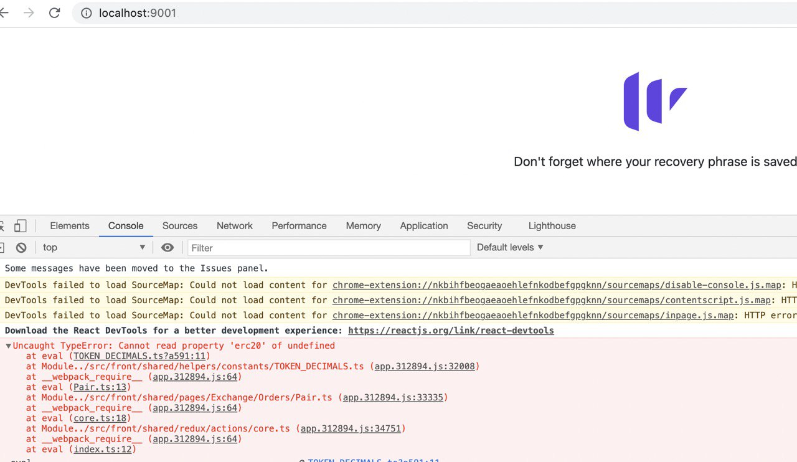797x462 pixels.
Task: Open the app.312894.js:33335 link
Action: point(394,397)
